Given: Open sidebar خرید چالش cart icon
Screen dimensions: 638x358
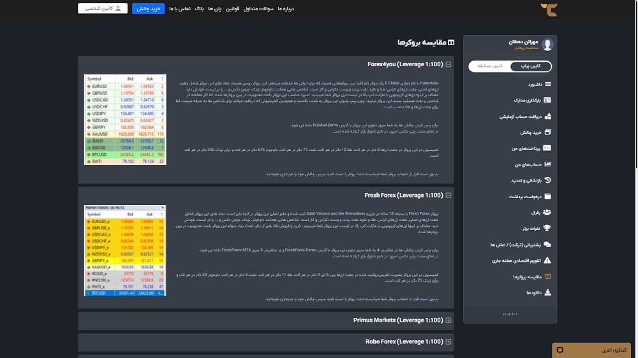Looking at the screenshot, I should point(547,132).
